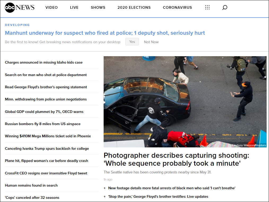This screenshot has height=202, width=269.
Task: Open the Shows navigation item
Action: click(98, 7)
